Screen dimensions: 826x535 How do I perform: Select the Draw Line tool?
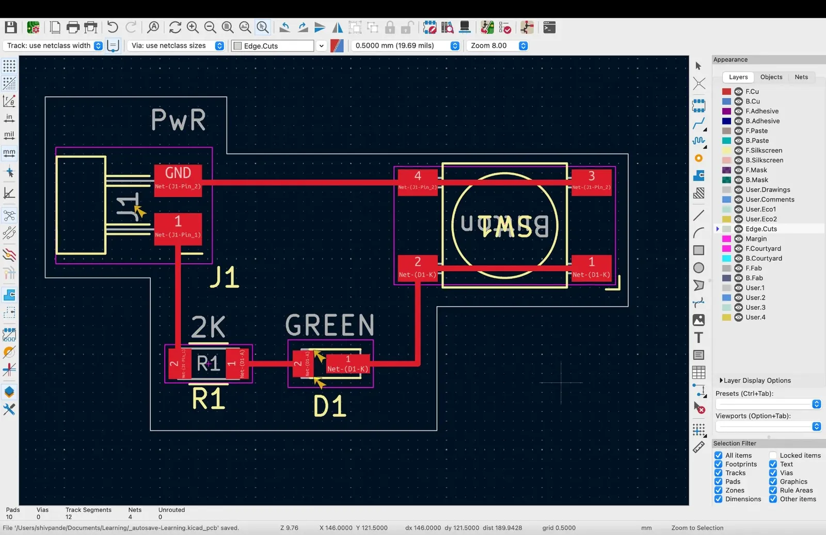698,215
